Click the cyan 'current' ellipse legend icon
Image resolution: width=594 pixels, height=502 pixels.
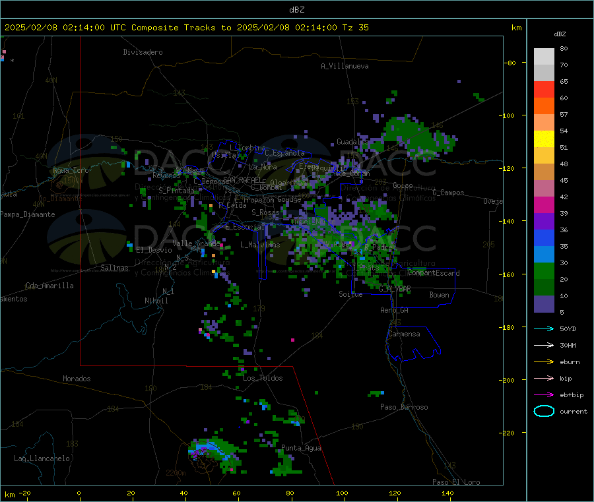coord(544,411)
